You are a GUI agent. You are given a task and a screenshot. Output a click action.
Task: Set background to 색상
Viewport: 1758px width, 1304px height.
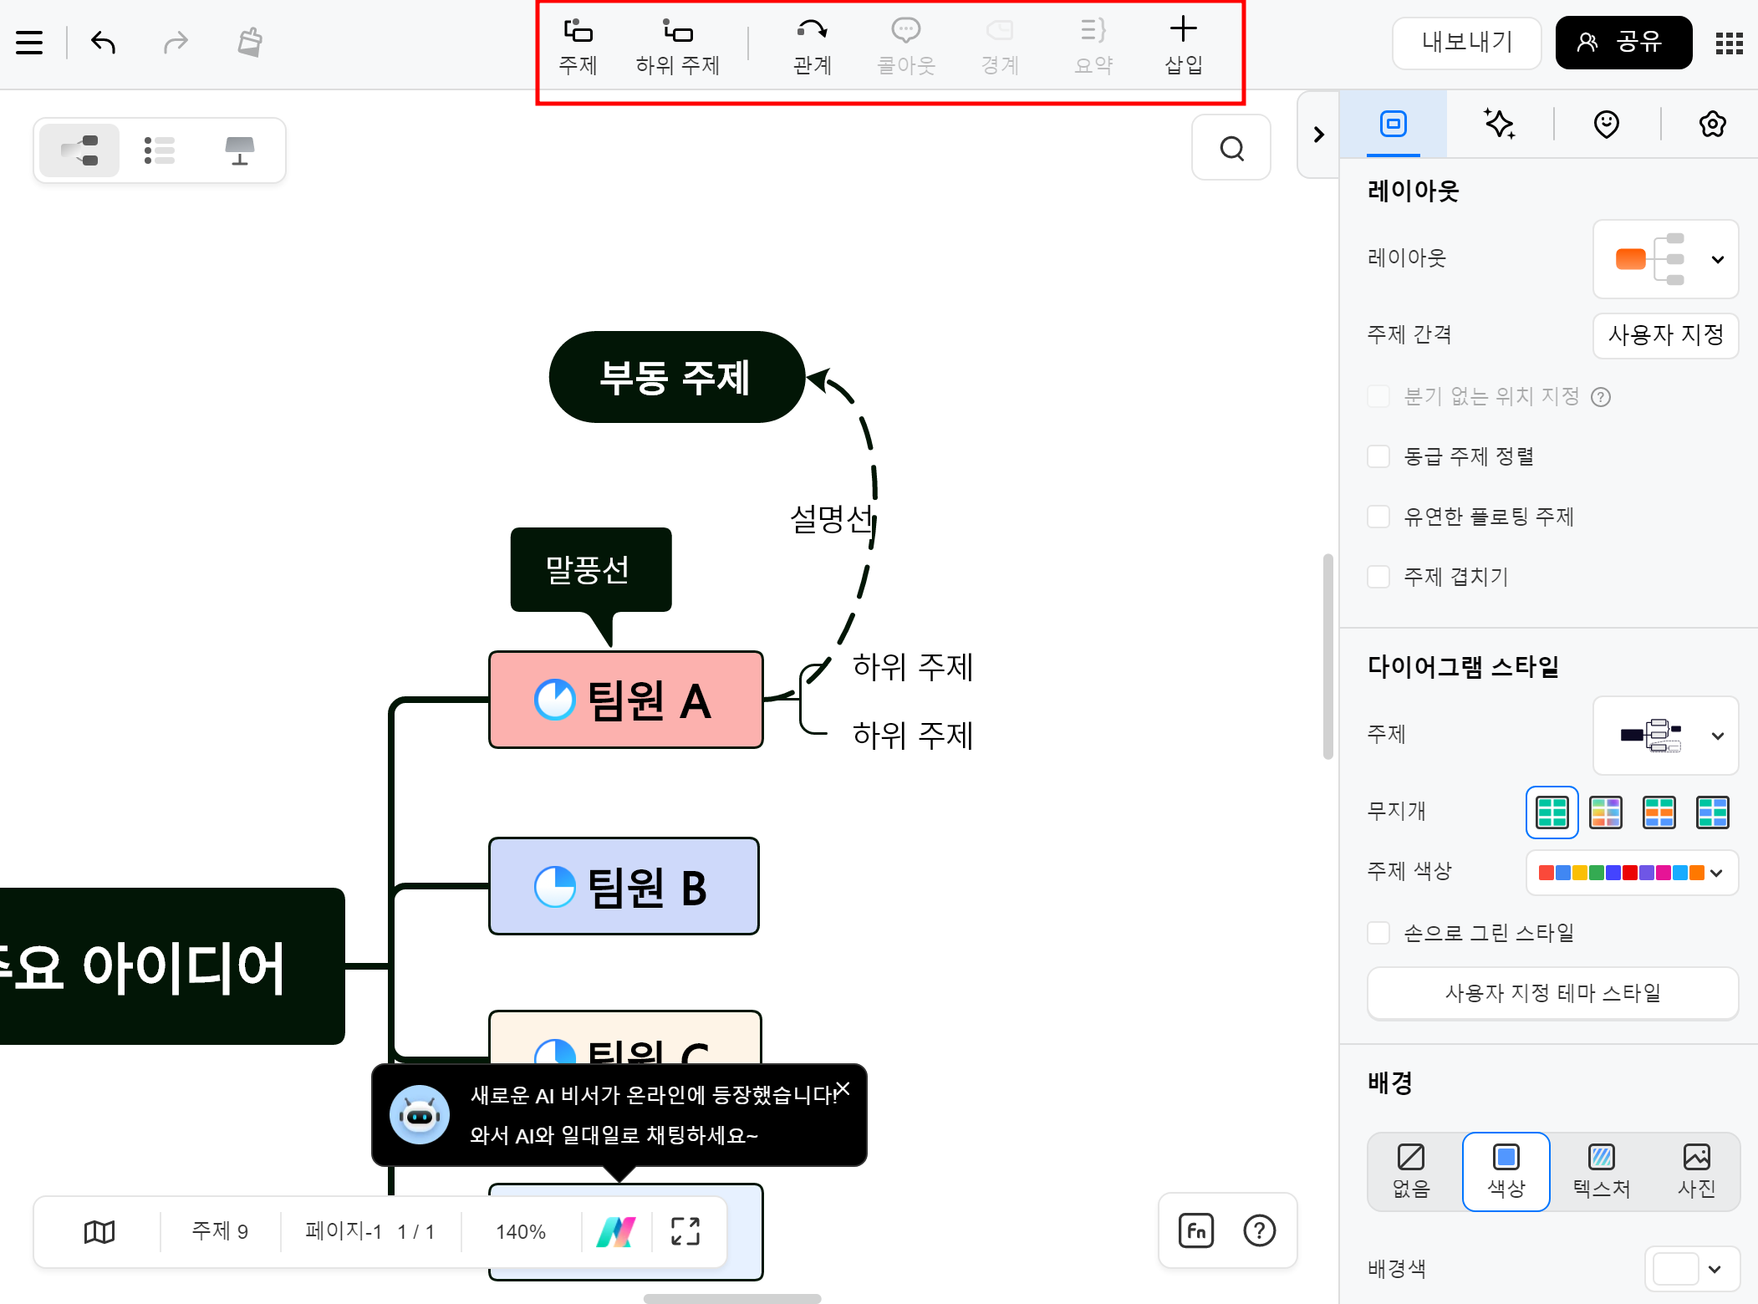point(1506,1171)
